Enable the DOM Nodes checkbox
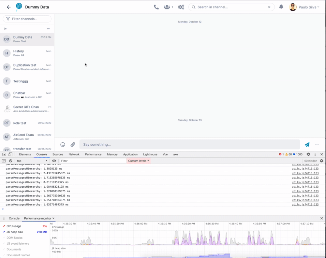Image resolution: width=326 pixels, height=258 pixels. tap(4, 238)
